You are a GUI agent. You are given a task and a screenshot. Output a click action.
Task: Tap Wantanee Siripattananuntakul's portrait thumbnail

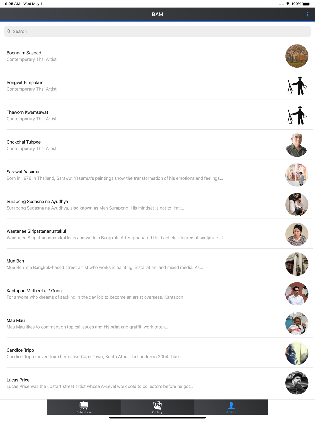pyautogui.click(x=297, y=234)
